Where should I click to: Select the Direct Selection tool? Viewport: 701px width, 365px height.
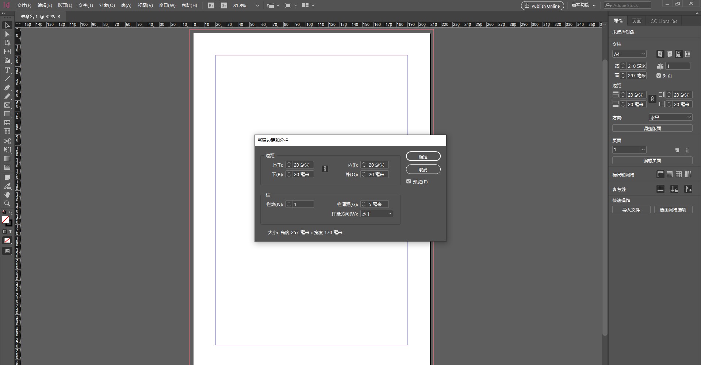point(7,34)
